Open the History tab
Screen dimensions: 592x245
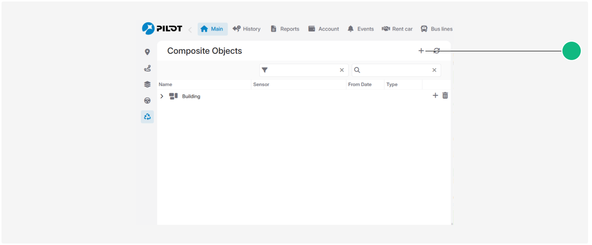pos(247,29)
